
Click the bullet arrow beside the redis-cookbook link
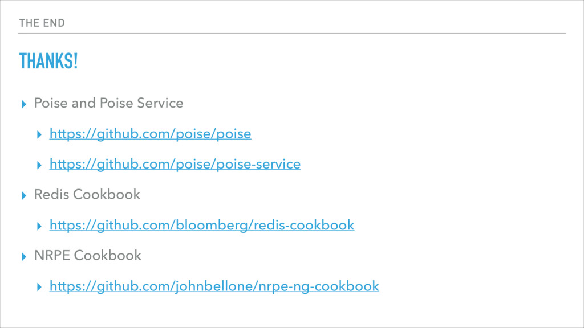(39, 226)
